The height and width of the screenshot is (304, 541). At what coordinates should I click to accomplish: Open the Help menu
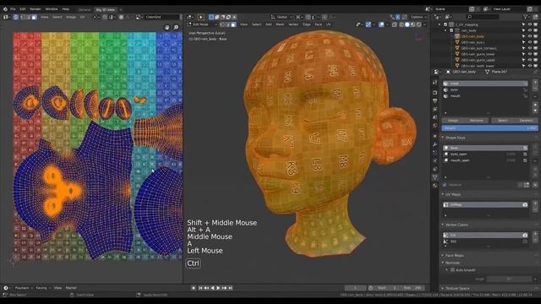click(x=66, y=9)
